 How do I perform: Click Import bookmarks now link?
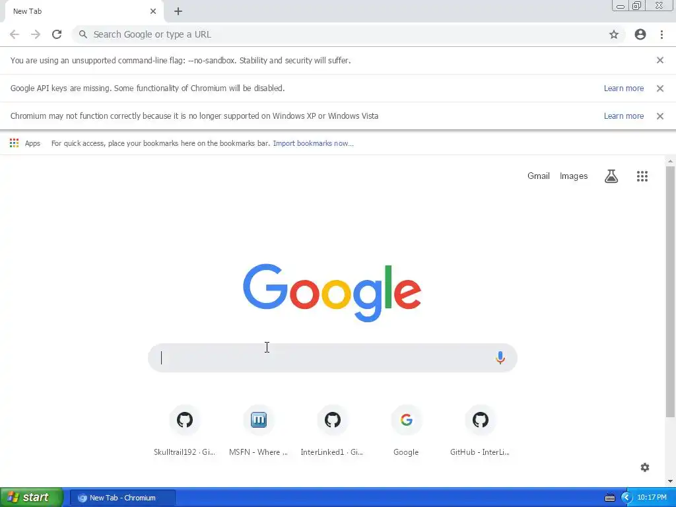click(314, 143)
